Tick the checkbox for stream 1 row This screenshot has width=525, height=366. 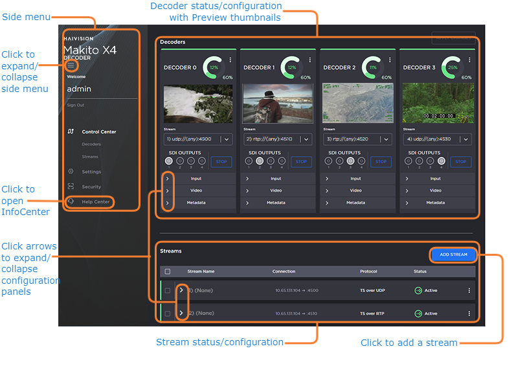click(168, 291)
